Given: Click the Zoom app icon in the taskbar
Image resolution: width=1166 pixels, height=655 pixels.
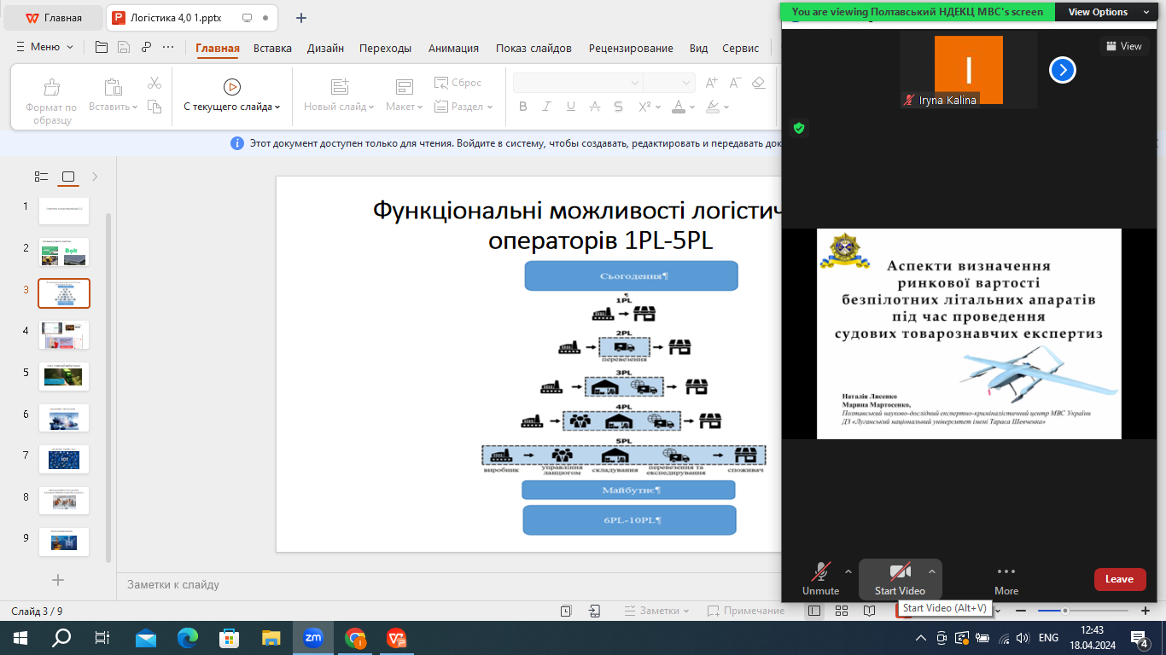Looking at the screenshot, I should (x=313, y=637).
